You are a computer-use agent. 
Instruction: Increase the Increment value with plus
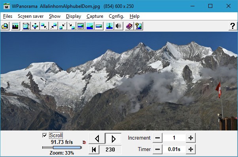point(191,138)
